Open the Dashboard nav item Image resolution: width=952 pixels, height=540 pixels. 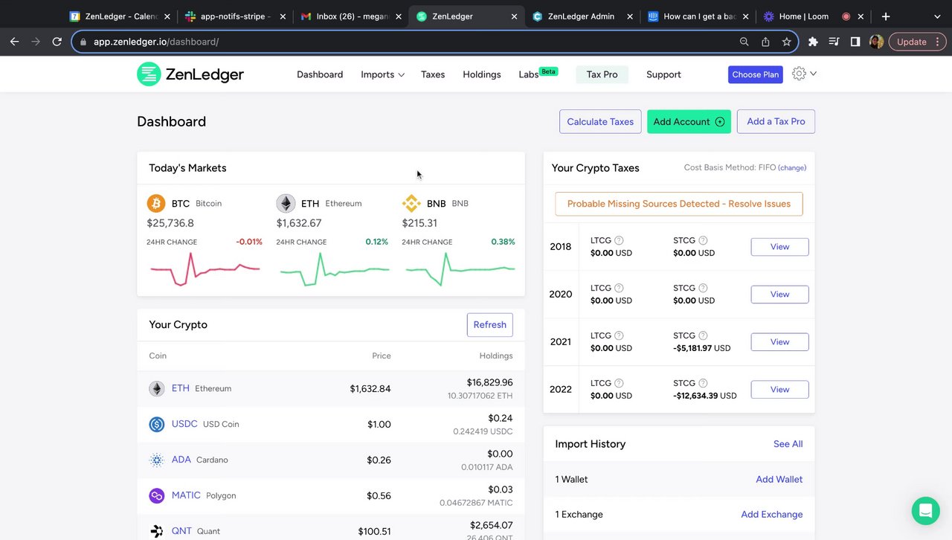[x=320, y=74]
